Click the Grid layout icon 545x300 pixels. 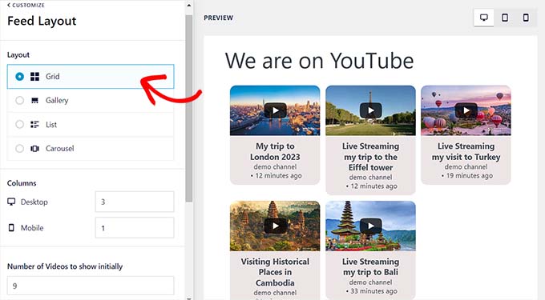pos(34,76)
